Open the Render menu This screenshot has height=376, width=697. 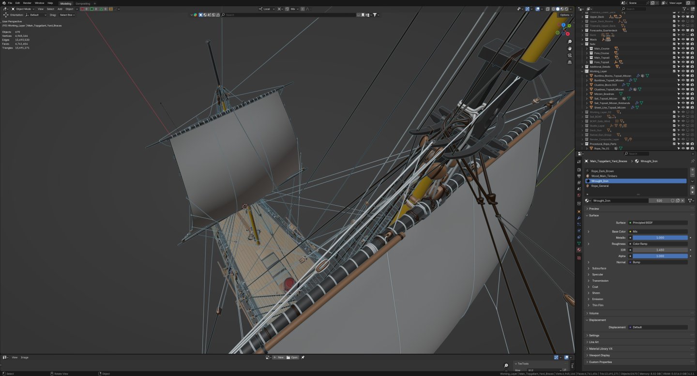point(27,3)
